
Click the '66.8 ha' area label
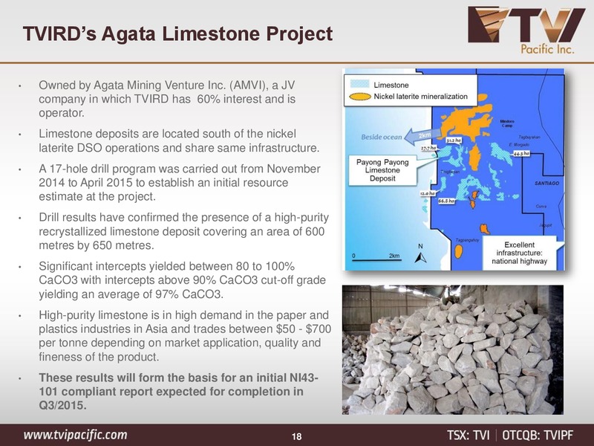point(446,201)
